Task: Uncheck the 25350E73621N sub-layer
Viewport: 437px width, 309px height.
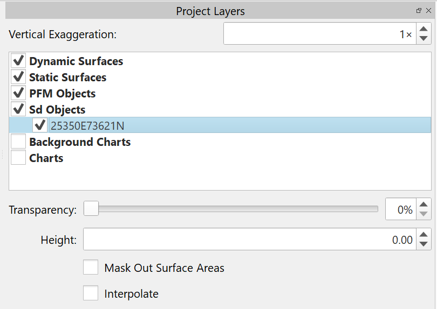Action: (x=39, y=125)
